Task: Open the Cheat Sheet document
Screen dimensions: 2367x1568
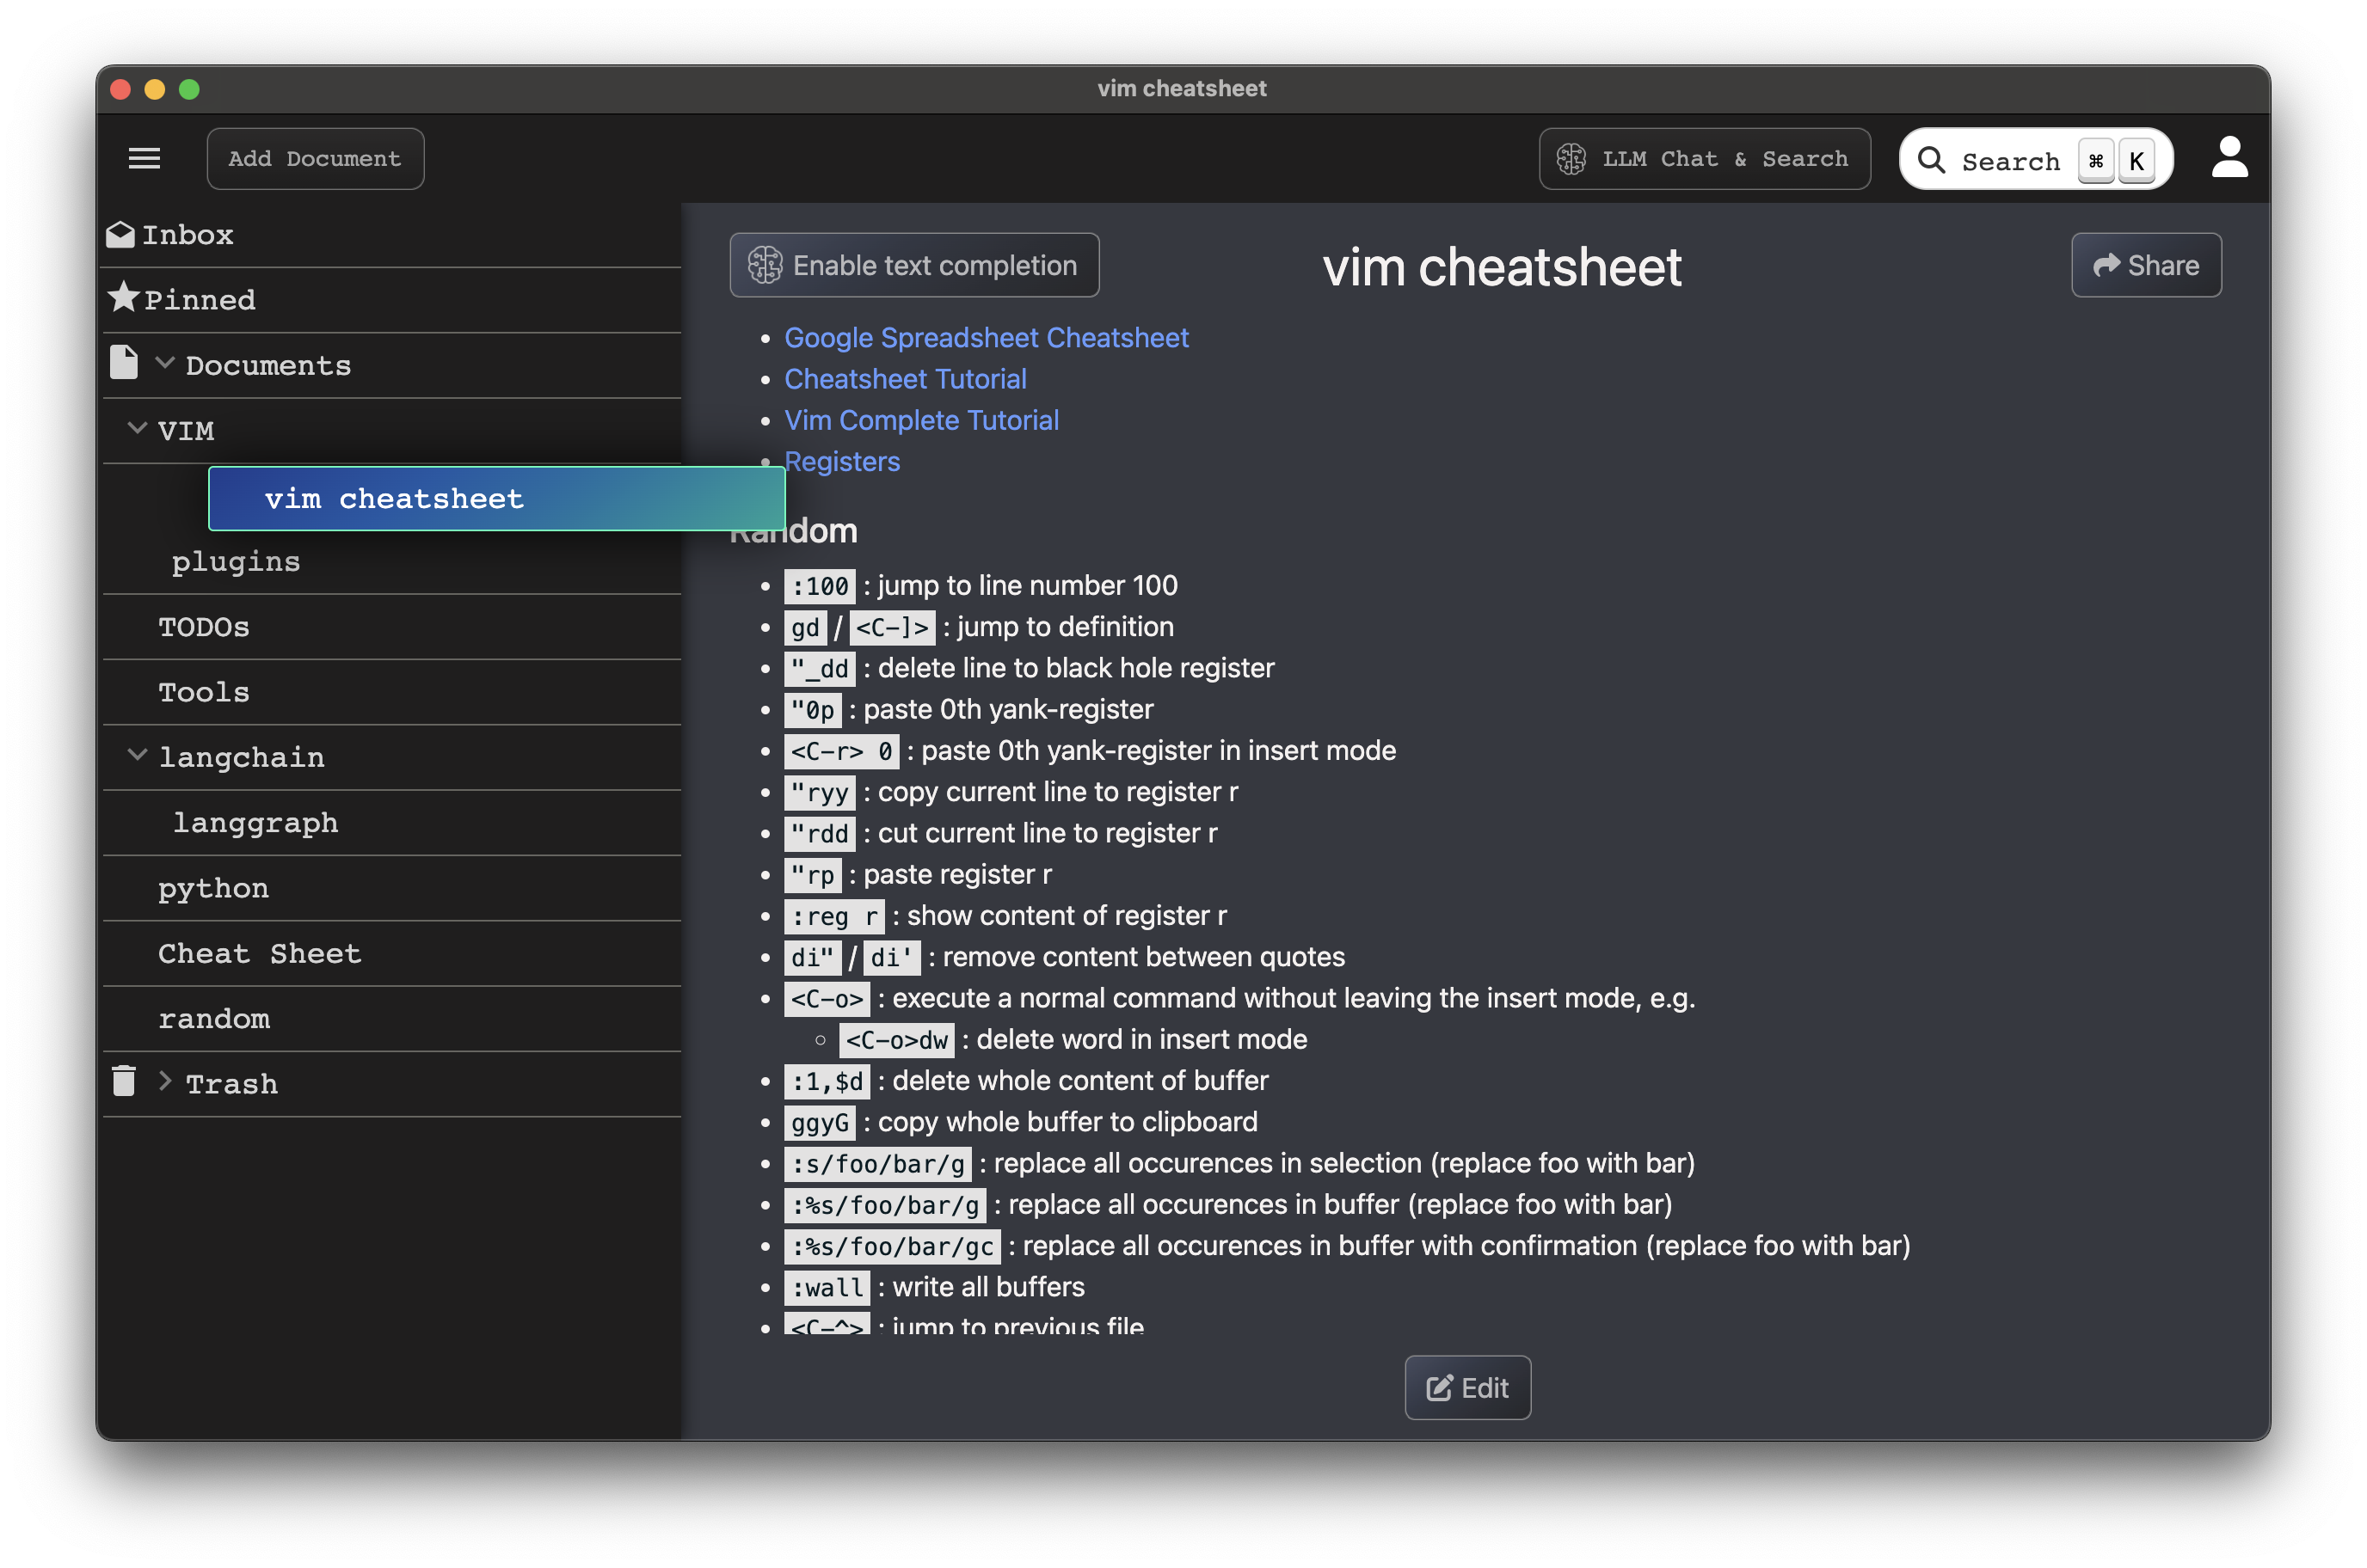Action: point(259,953)
